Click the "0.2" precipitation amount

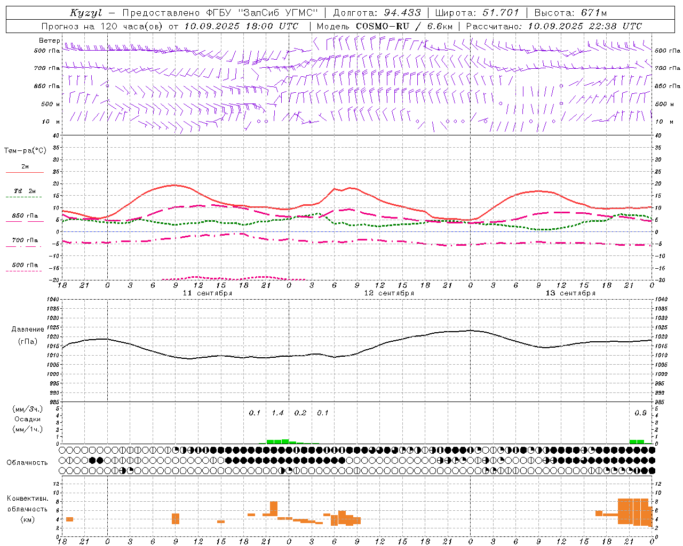coord(300,413)
